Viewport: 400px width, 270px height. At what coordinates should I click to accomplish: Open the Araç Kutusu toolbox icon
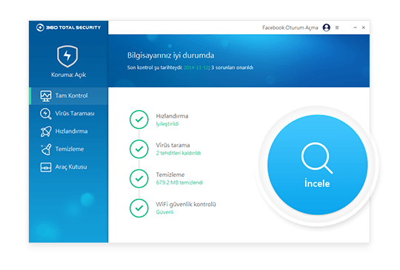[x=46, y=167]
